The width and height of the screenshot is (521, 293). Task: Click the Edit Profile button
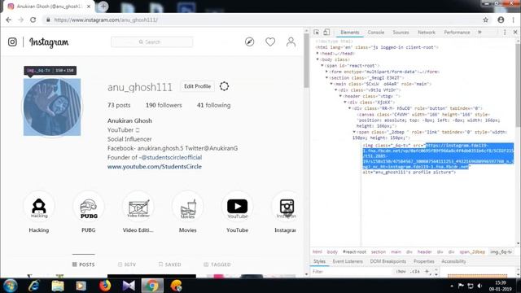coord(197,86)
